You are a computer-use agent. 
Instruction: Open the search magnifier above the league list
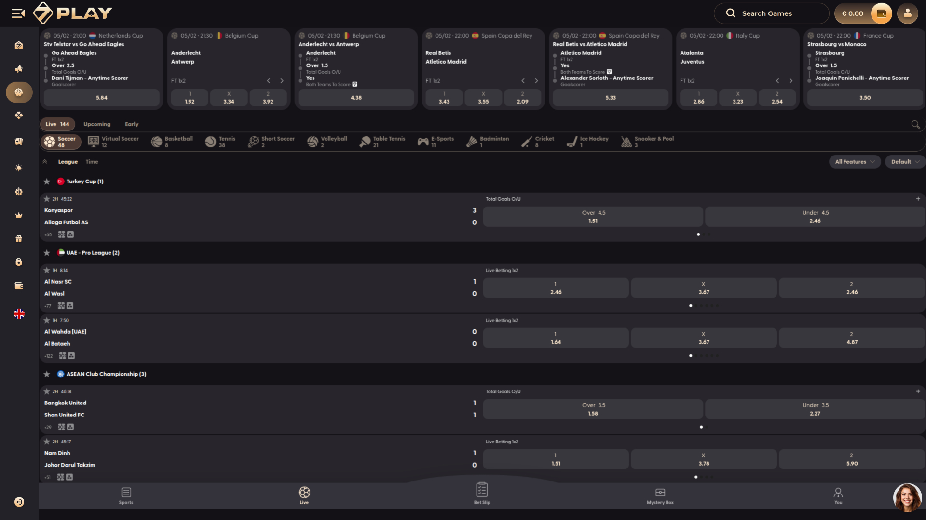[x=915, y=124]
